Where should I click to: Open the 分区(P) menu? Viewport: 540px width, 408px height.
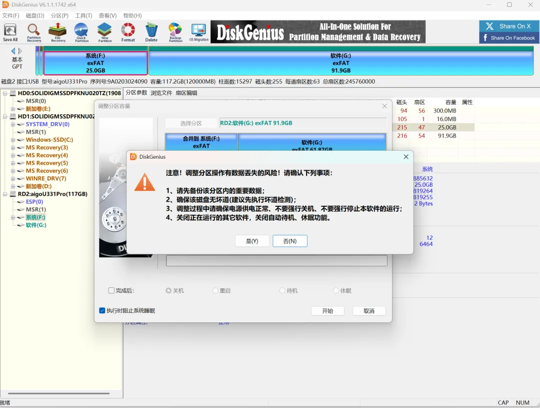[x=59, y=16]
